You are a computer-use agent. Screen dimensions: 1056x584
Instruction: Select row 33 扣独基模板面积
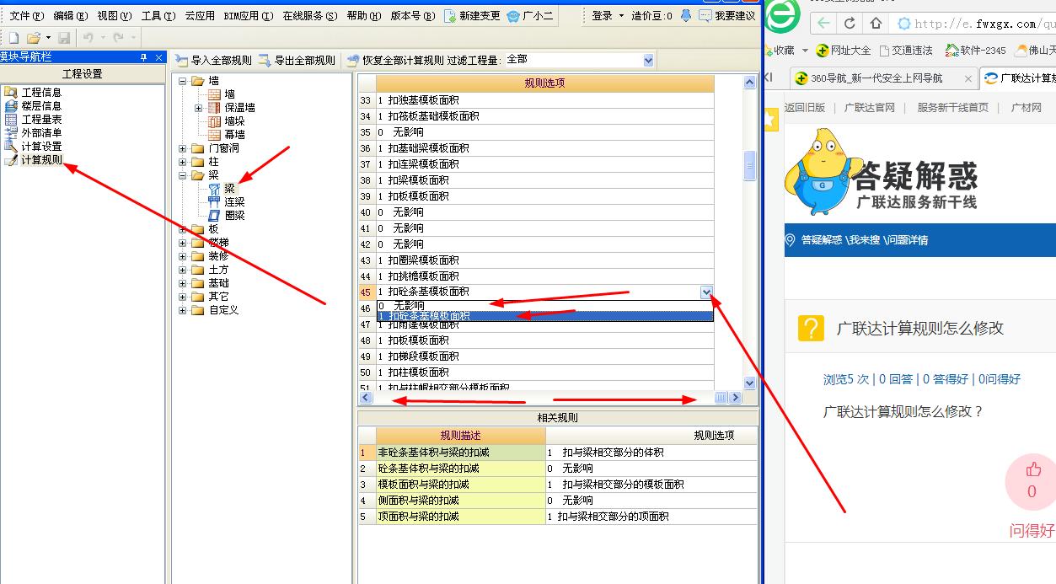pos(544,99)
